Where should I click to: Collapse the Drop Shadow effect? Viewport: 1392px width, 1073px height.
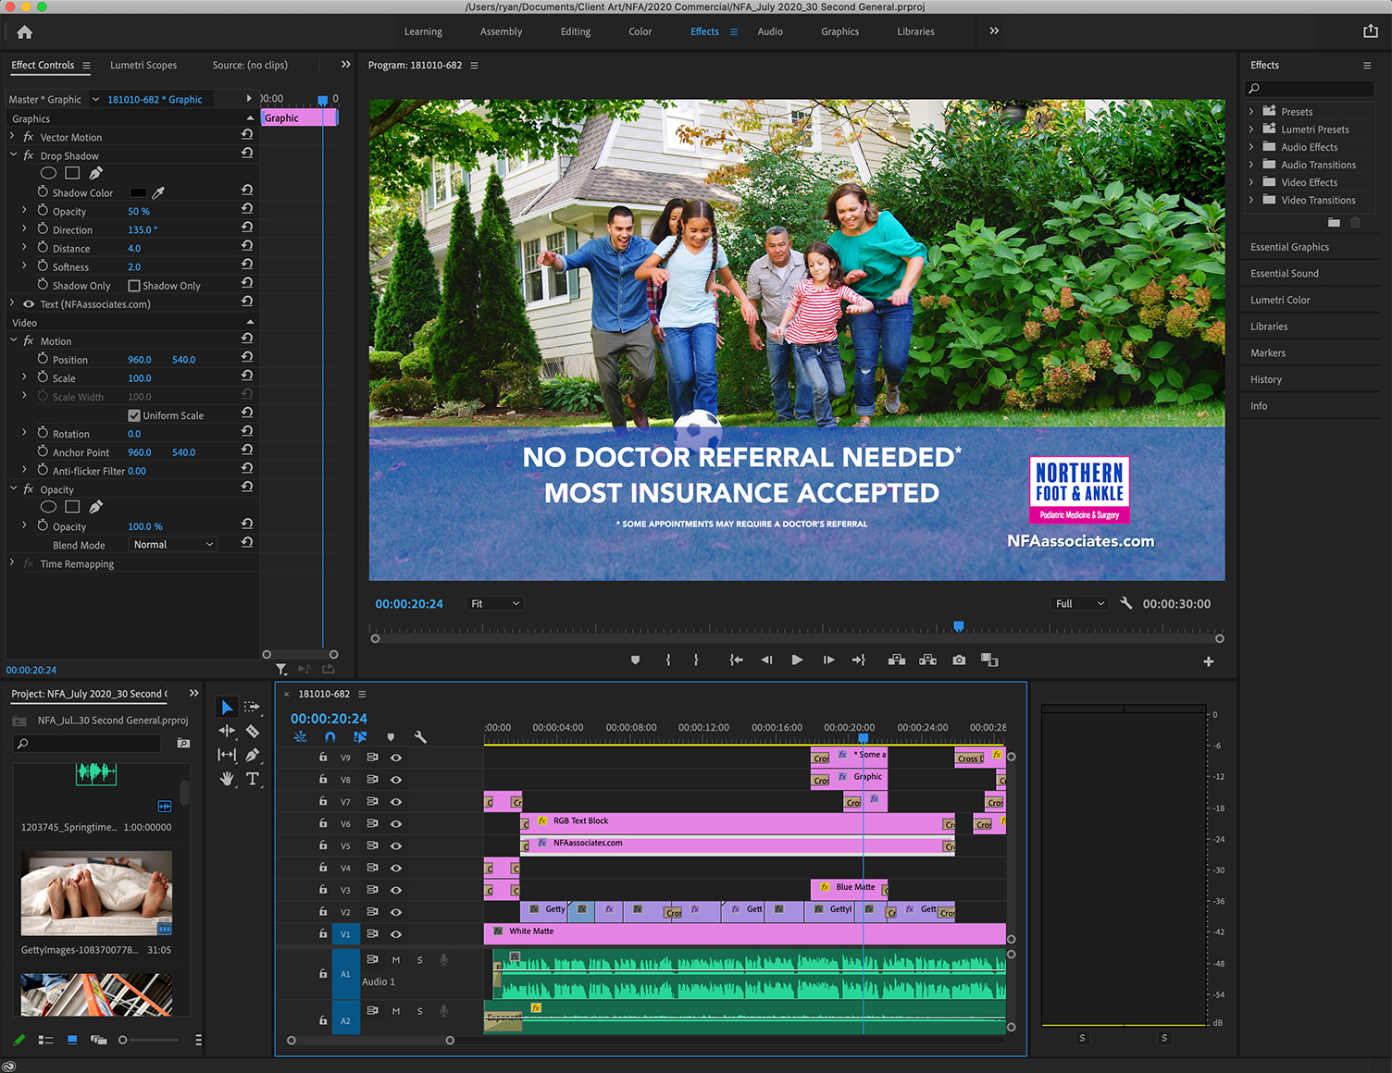(13, 155)
